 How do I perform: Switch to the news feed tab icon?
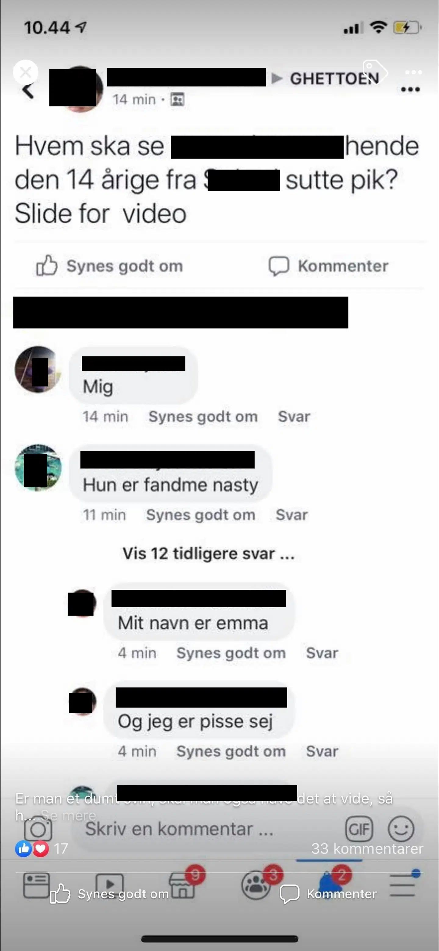36,885
